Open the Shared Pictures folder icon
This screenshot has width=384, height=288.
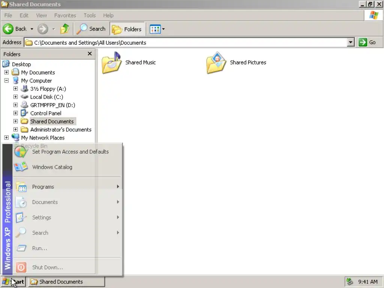pyautogui.click(x=216, y=63)
